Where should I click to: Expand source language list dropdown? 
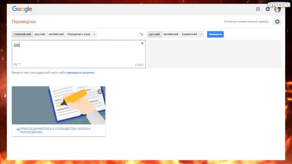coord(94,34)
